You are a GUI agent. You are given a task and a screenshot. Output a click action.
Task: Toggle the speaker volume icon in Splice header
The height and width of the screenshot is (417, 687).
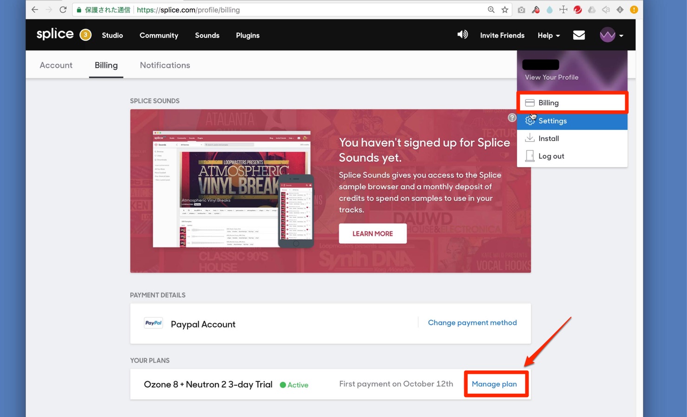[x=462, y=35]
